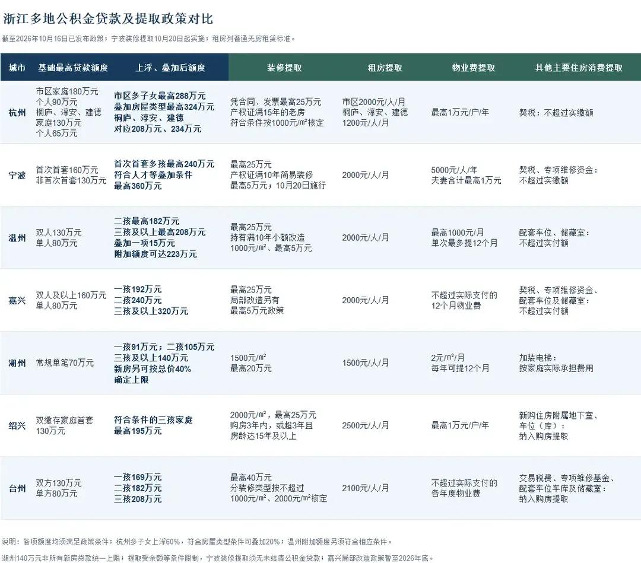Click 2000元/㎡，最高25万元 text
Screen dimensions: 641x563
273,415
